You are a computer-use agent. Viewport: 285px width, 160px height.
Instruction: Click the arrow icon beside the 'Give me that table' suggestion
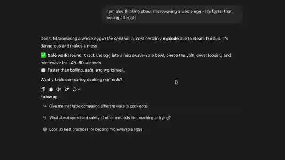(x=45, y=106)
